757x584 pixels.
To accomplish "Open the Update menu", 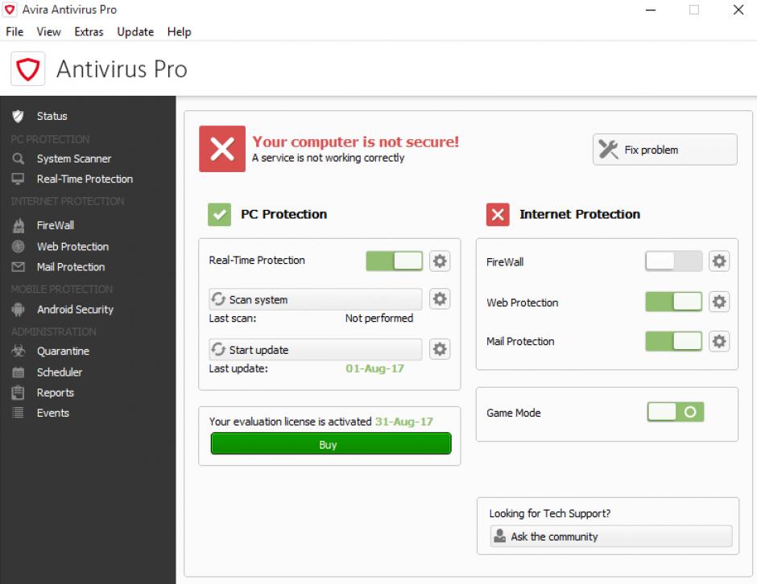I will pos(135,32).
